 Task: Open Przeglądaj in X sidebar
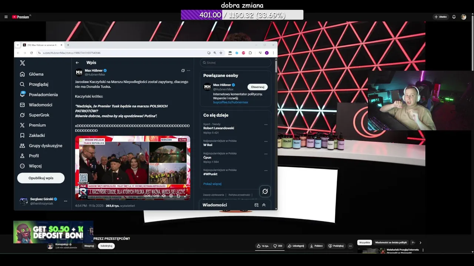click(34, 84)
